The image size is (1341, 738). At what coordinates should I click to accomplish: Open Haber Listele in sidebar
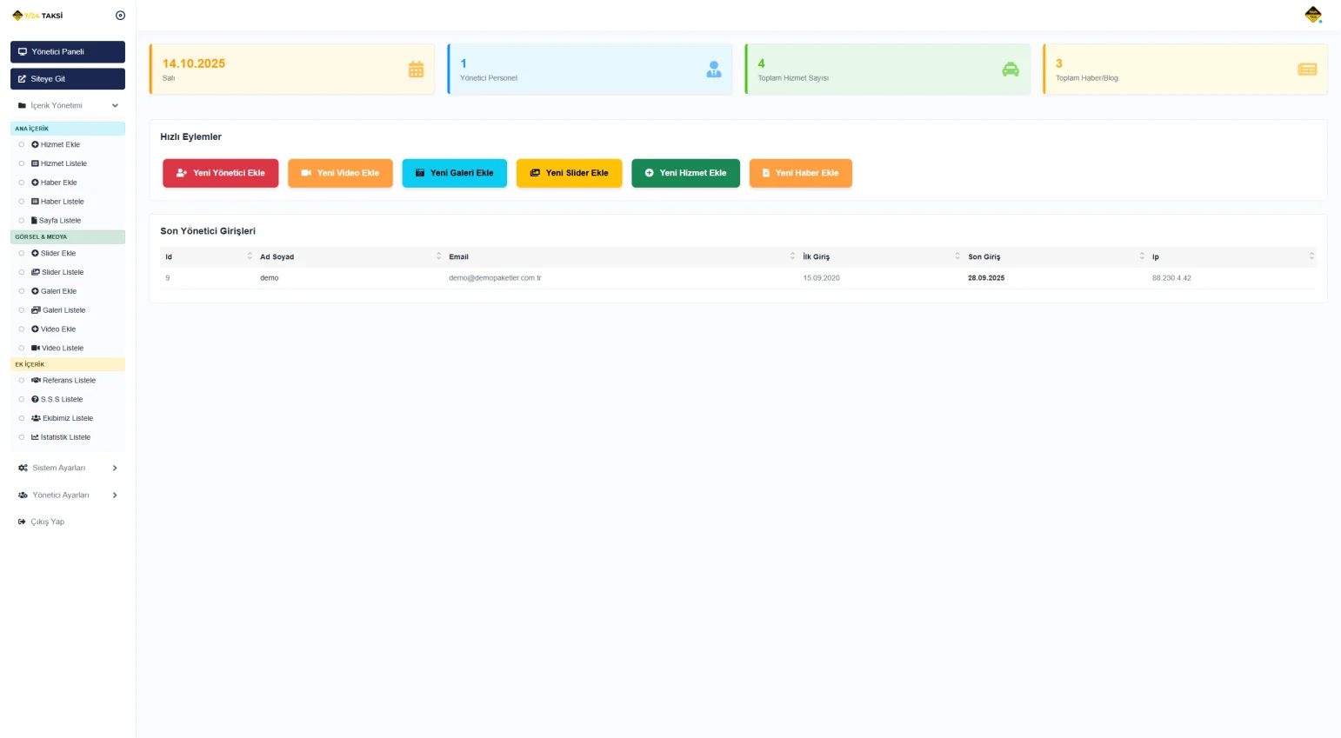tap(62, 202)
